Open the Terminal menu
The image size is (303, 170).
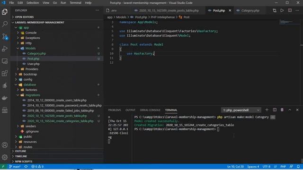(75, 3)
